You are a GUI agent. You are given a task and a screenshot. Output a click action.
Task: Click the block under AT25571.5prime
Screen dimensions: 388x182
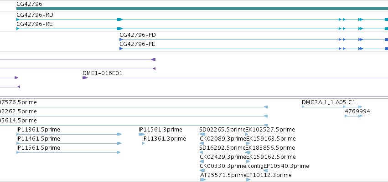(202, 180)
